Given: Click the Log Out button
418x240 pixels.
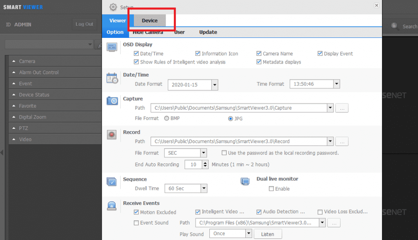Looking at the screenshot, I should point(84,24).
